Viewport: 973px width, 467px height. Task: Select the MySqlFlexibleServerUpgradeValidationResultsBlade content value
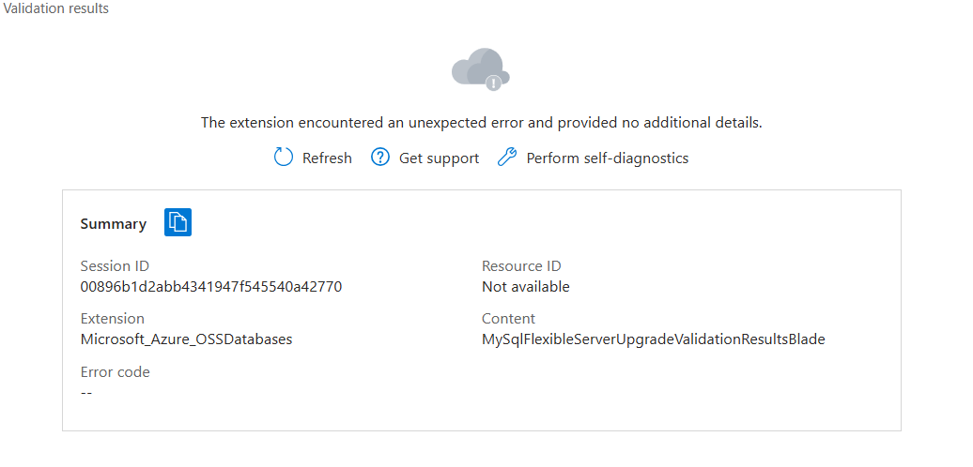click(x=654, y=339)
